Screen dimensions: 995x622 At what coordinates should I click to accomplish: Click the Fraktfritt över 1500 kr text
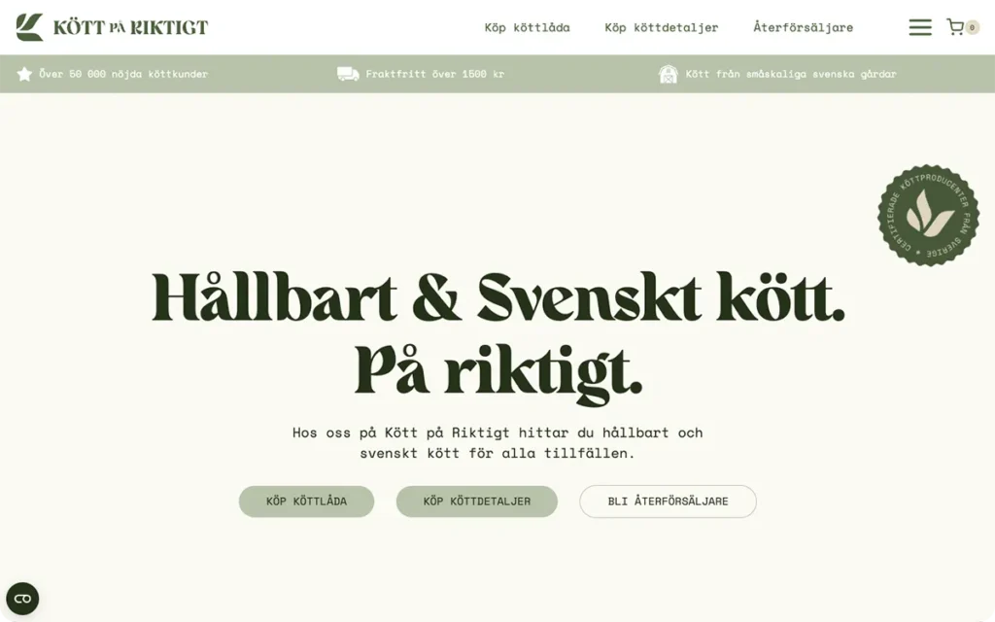pos(434,74)
